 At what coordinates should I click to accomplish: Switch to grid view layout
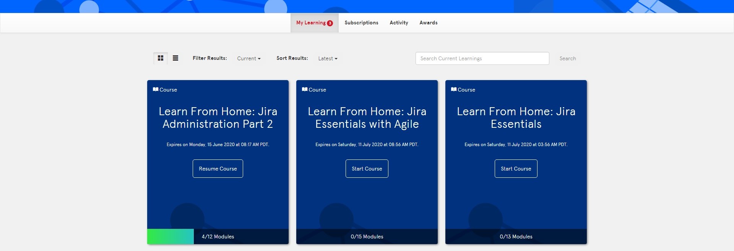(161, 58)
